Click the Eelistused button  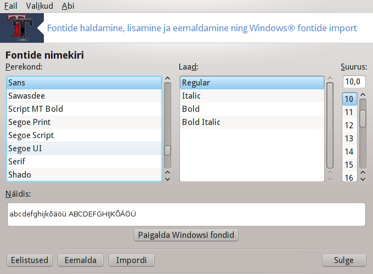tap(30, 260)
